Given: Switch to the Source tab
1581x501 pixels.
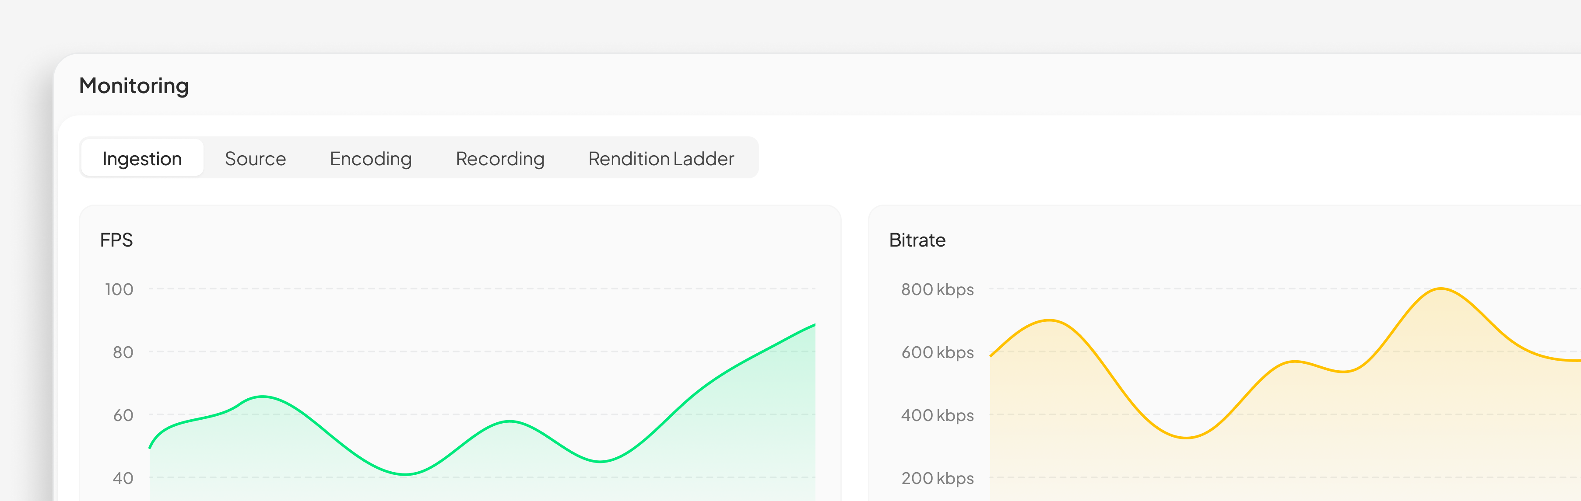Looking at the screenshot, I should pyautogui.click(x=255, y=158).
